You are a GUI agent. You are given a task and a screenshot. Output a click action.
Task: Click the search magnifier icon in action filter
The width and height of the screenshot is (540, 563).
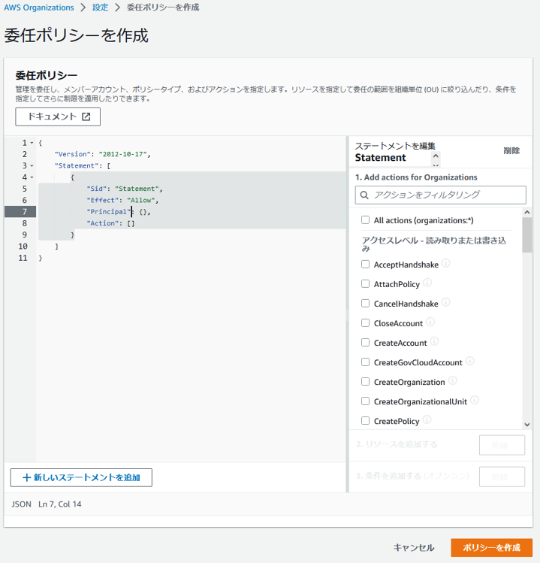pyautogui.click(x=364, y=195)
